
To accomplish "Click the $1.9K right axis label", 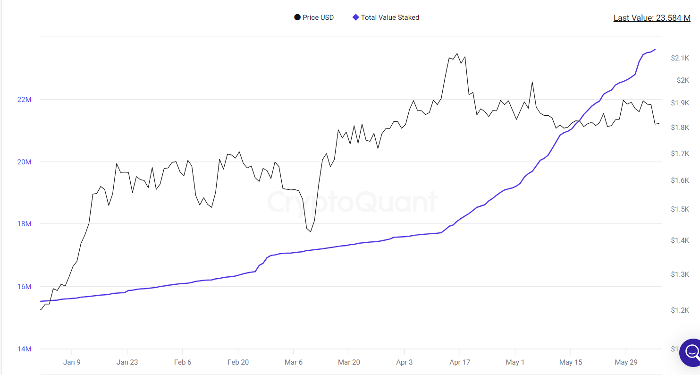I will point(680,103).
